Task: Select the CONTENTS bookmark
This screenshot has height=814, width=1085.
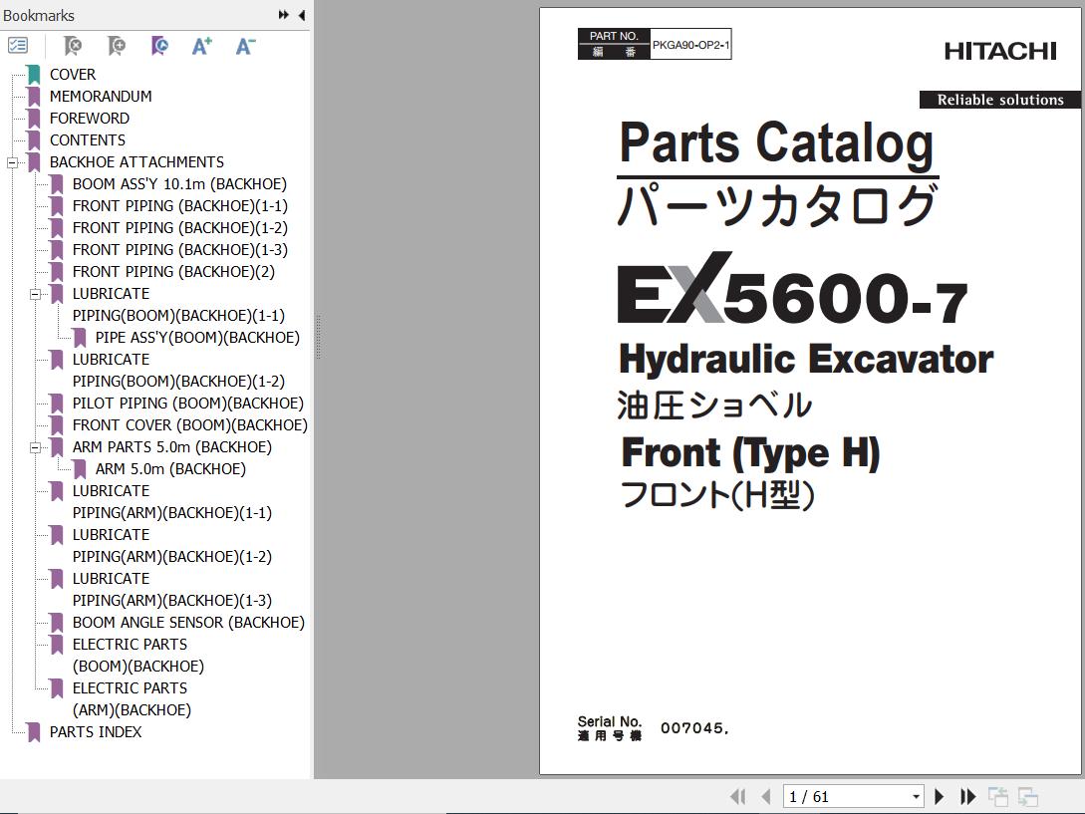Action: [88, 140]
